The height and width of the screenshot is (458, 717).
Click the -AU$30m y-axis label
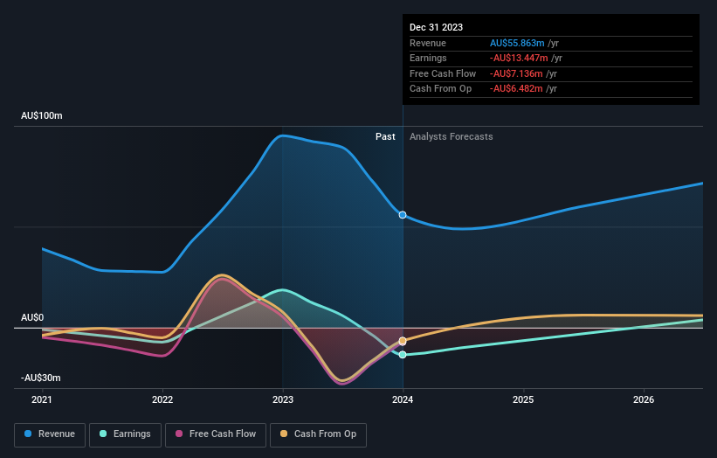(41, 378)
